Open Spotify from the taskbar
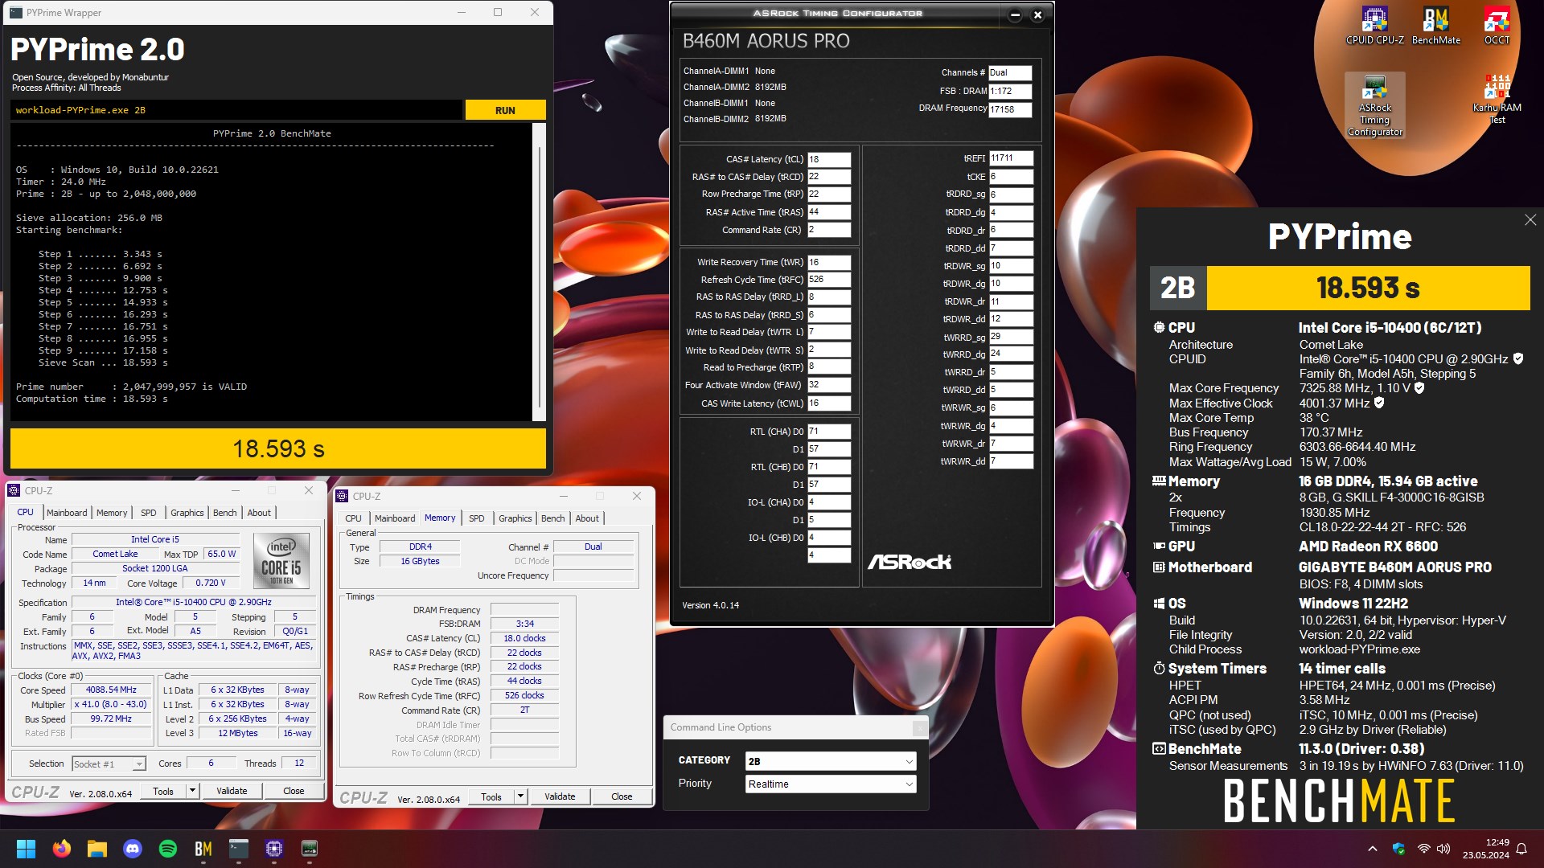The image size is (1544, 868). tap(168, 849)
